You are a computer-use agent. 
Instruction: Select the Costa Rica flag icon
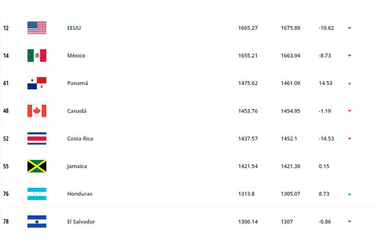click(37, 138)
